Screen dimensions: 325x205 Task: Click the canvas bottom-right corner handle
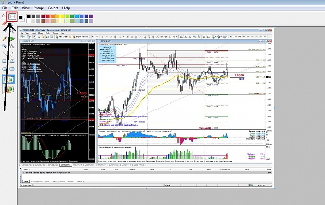(274, 188)
